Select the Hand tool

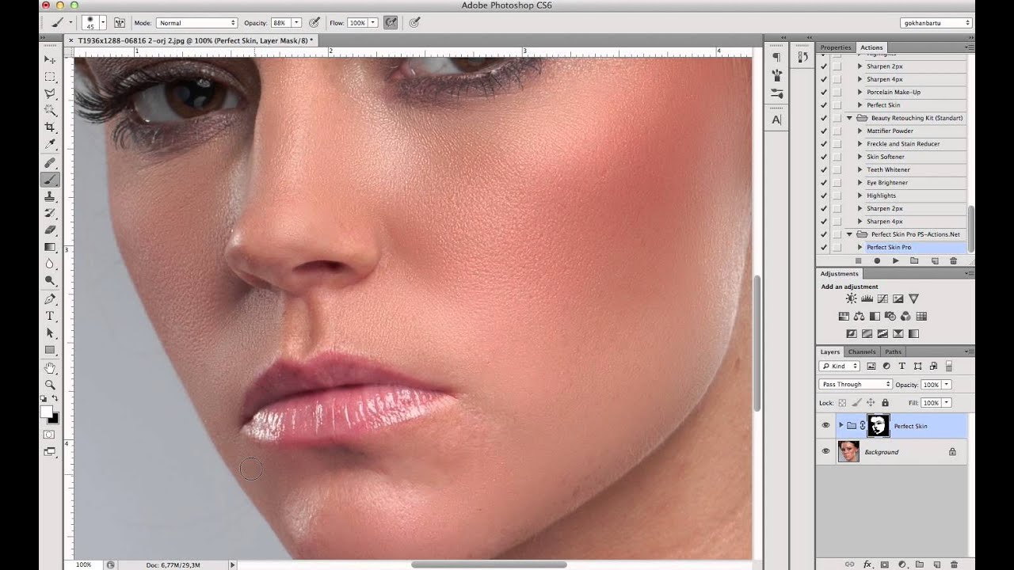pyautogui.click(x=50, y=368)
